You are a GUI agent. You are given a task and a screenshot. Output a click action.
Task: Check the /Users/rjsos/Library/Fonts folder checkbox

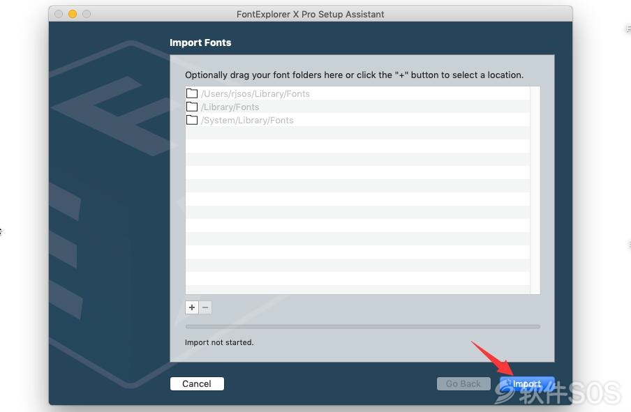point(192,93)
